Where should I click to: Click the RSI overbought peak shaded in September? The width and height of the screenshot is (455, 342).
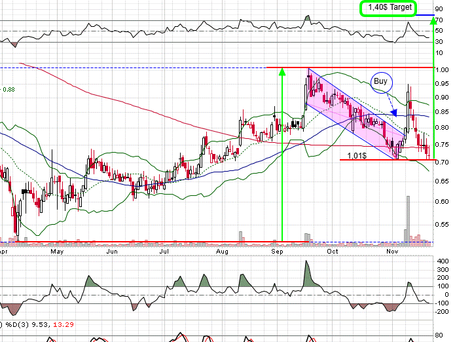click(x=306, y=18)
